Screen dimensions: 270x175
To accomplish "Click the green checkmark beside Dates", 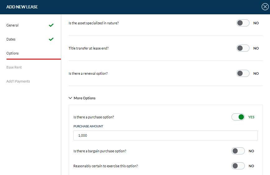I will 51,39.
